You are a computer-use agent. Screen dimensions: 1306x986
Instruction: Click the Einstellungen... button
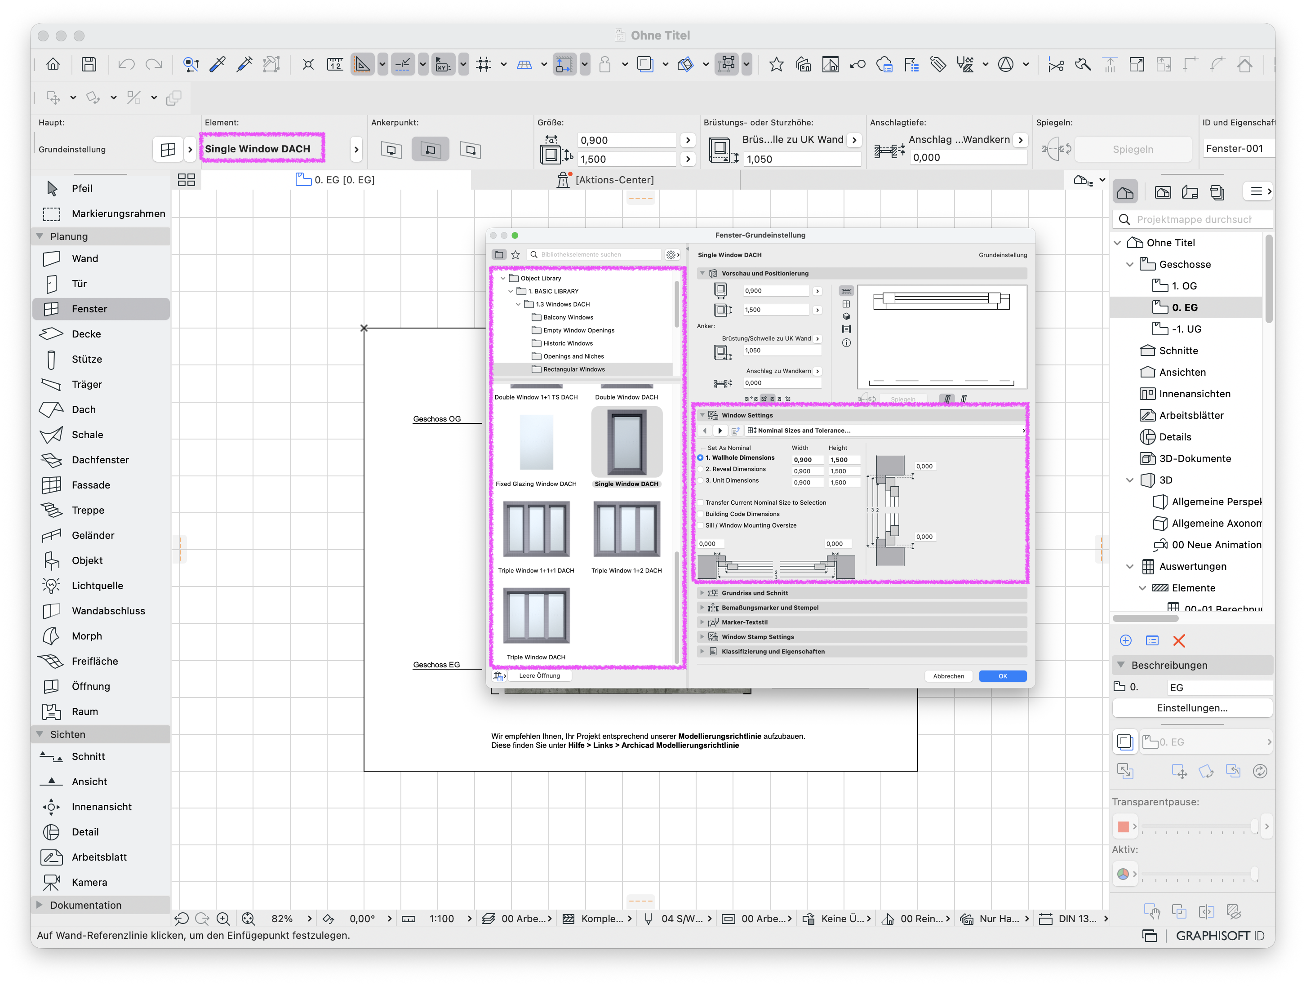coord(1191,708)
